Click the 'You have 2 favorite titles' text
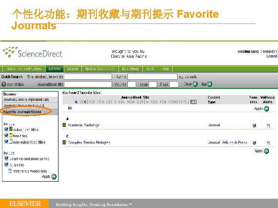 click(81, 93)
